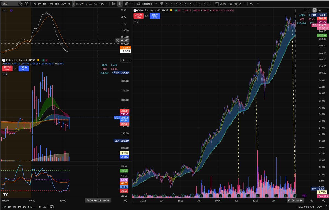This screenshot has width=329, height=210.
Task: Create a new Alert
Action: (x=221, y=4)
